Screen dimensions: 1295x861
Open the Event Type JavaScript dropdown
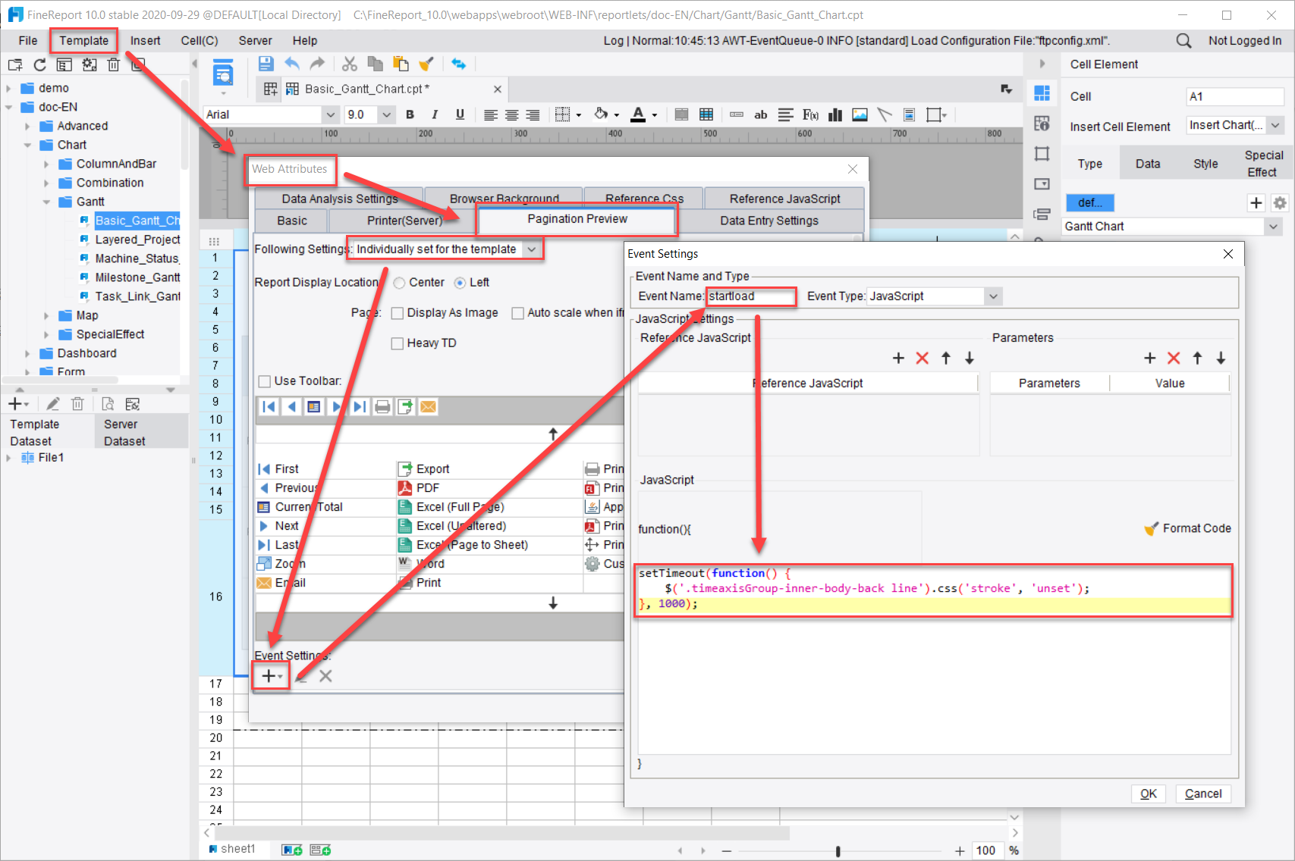[x=993, y=296]
